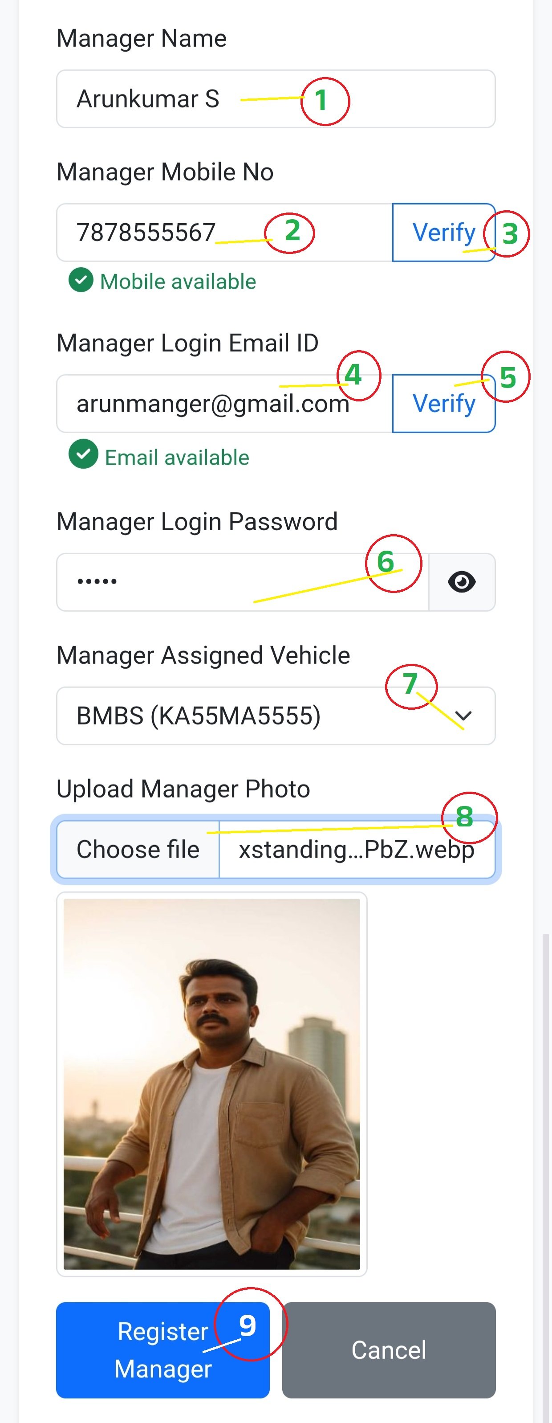Click the Choose file button
The width and height of the screenshot is (552, 1423).
coord(138,850)
